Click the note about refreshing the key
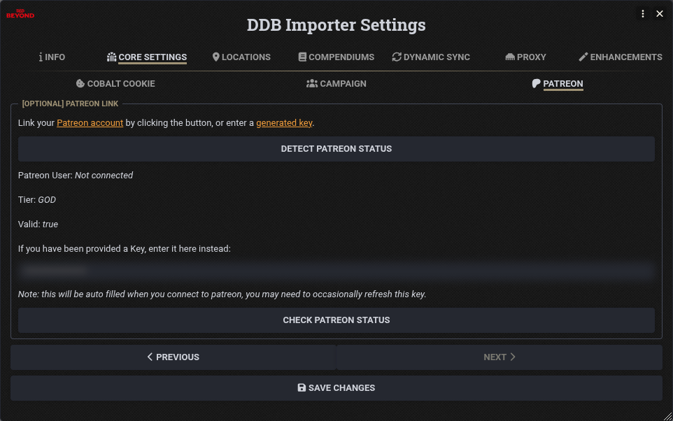673x421 pixels. coord(222,294)
